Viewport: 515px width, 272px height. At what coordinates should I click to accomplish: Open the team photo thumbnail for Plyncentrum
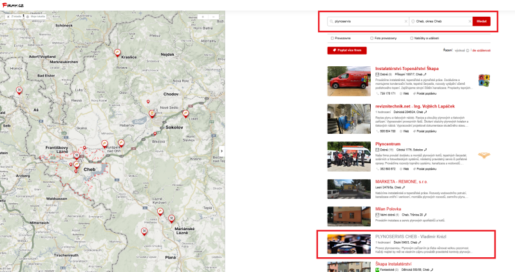coord(349,156)
